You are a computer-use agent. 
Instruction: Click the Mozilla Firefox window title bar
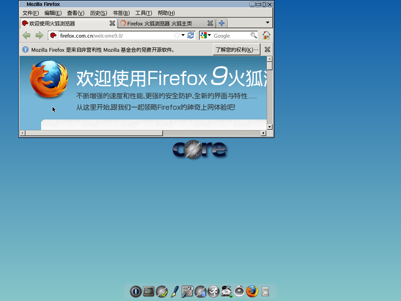[x=134, y=4]
